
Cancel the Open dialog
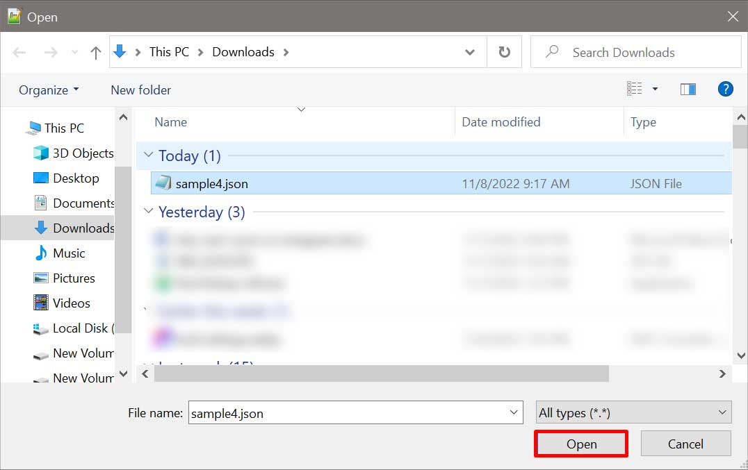tap(685, 444)
